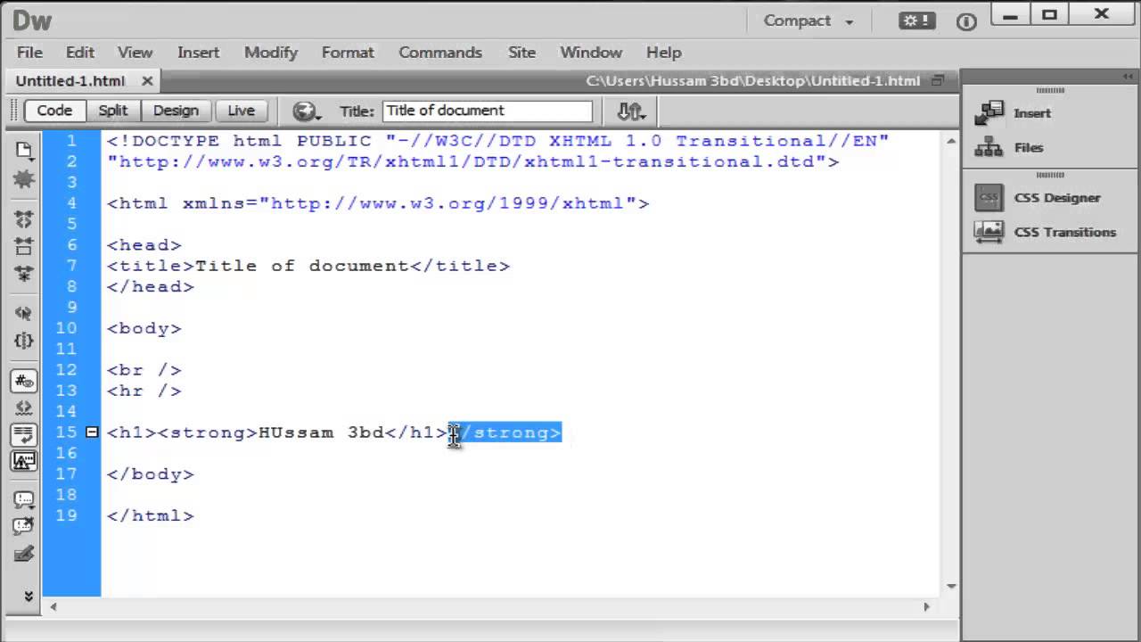Image resolution: width=1141 pixels, height=642 pixels.
Task: Collapse the code block on line 15
Action: tap(92, 432)
